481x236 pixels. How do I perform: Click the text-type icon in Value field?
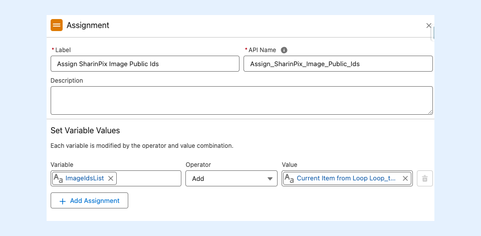tap(289, 178)
